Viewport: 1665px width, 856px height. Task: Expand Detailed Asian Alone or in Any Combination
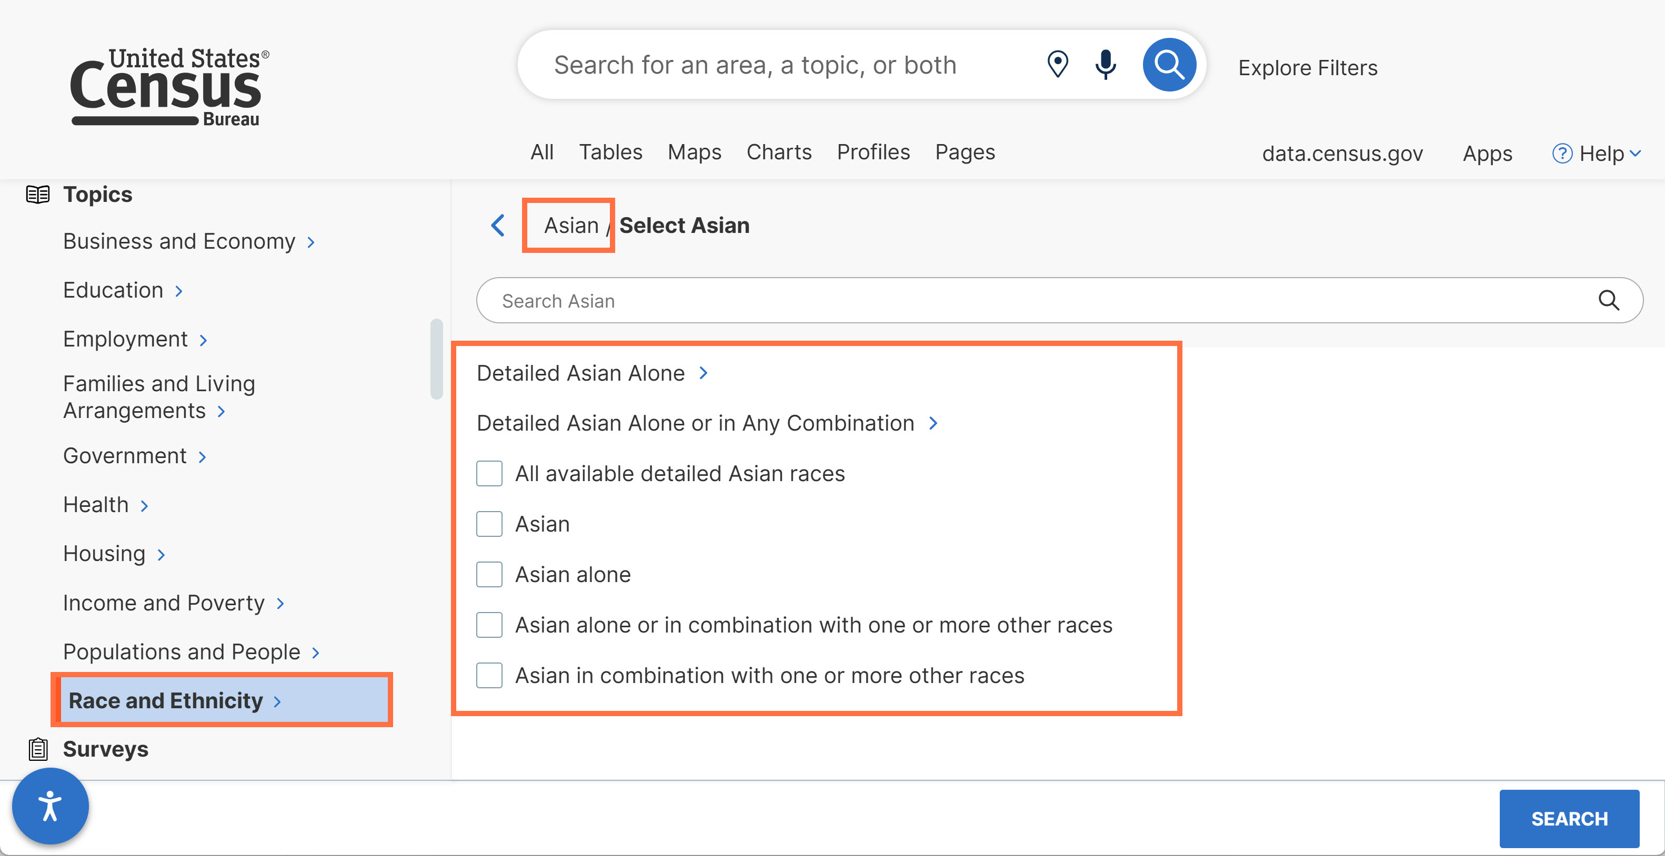(707, 423)
